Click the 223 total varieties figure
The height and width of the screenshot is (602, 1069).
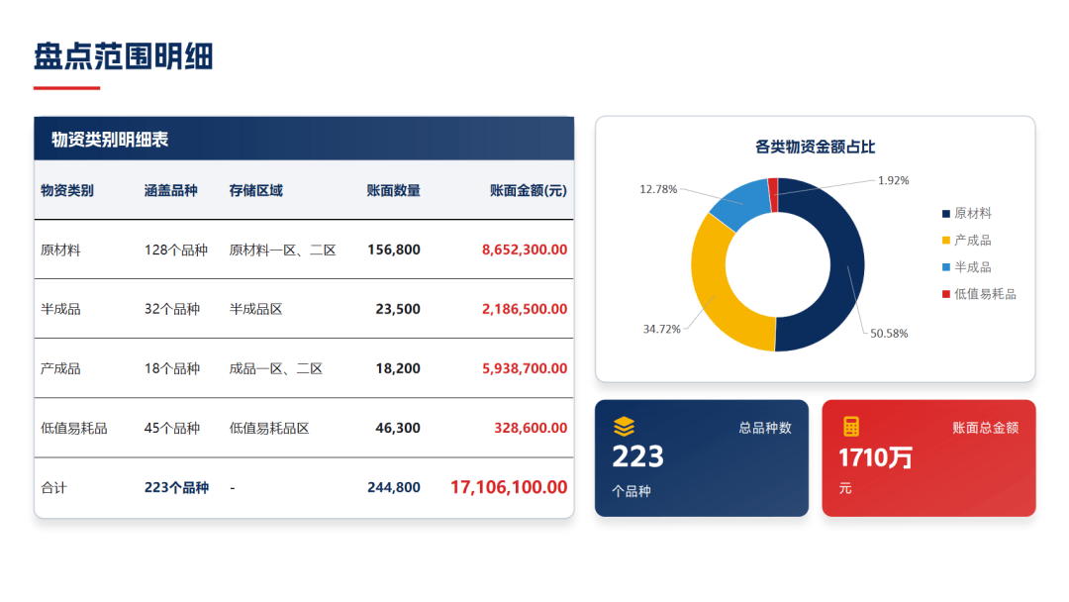pyautogui.click(x=637, y=456)
